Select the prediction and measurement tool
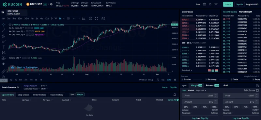 [3, 58]
